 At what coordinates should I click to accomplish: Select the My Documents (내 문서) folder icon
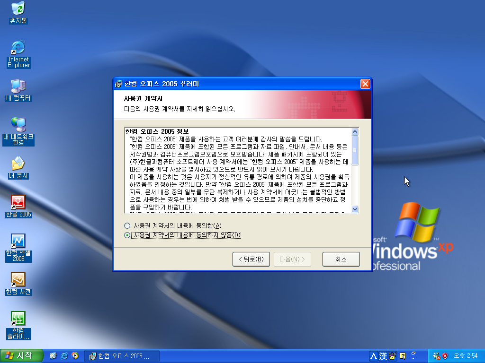18,168
